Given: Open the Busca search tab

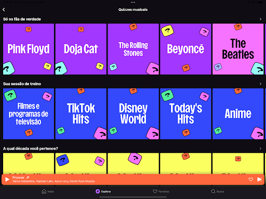Looking at the screenshot, I should pyautogui.click(x=218, y=191).
